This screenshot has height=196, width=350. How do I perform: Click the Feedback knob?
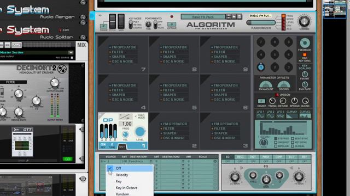click(305, 43)
